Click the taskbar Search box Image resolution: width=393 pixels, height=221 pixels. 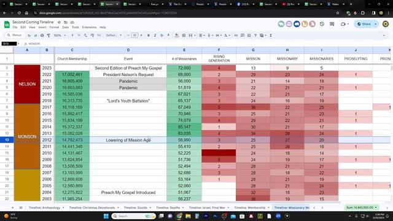click(x=134, y=216)
